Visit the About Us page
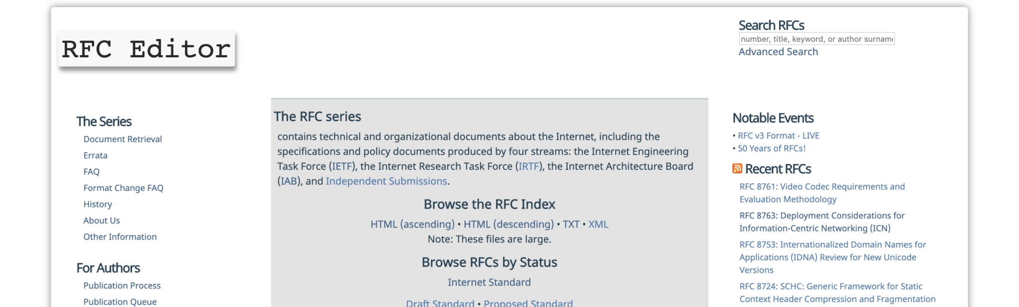The height and width of the screenshot is (307, 1019). point(102,220)
